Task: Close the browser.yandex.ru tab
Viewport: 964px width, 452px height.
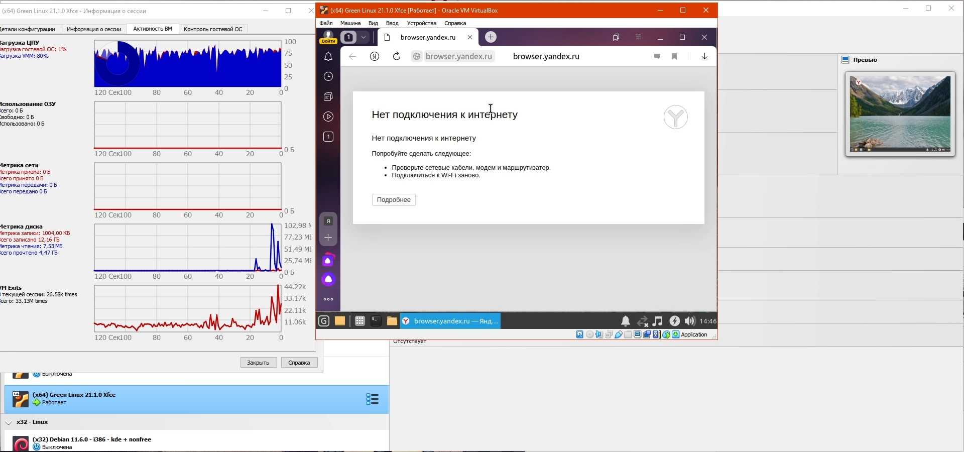Action: [x=470, y=37]
